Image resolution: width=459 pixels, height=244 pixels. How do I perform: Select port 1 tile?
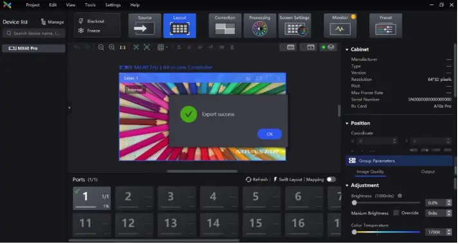coord(92,199)
